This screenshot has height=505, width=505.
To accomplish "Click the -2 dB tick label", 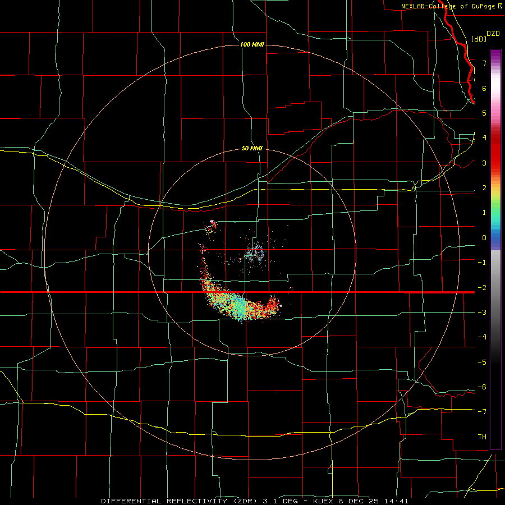I will click(482, 287).
